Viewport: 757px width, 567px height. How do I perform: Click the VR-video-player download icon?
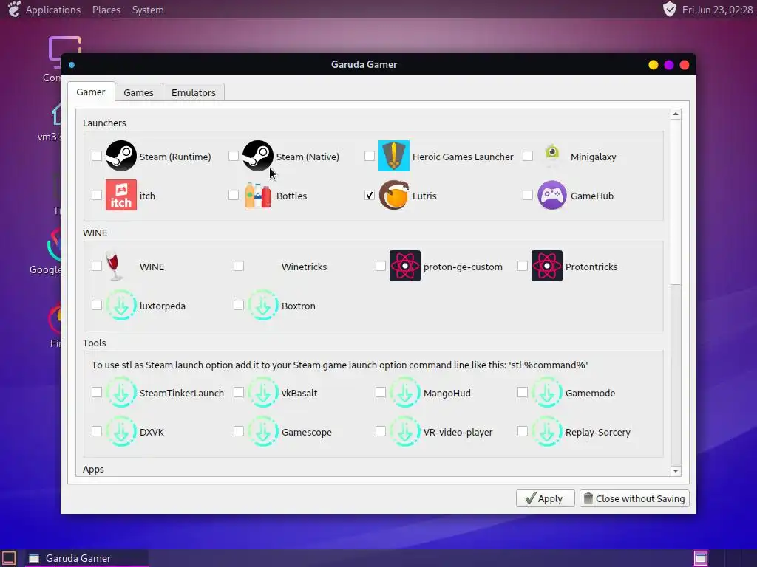[x=405, y=431]
